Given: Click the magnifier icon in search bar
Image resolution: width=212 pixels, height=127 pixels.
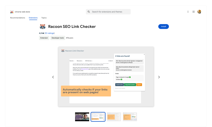Looking at the screenshot, I should point(89,12).
